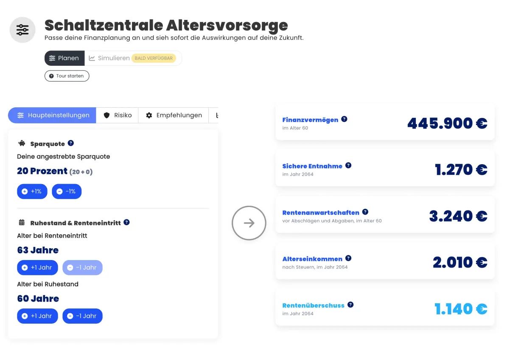521x347 pixels.
Task: Click the partially visible tab right of Empfehlungen
Action: (x=214, y=115)
